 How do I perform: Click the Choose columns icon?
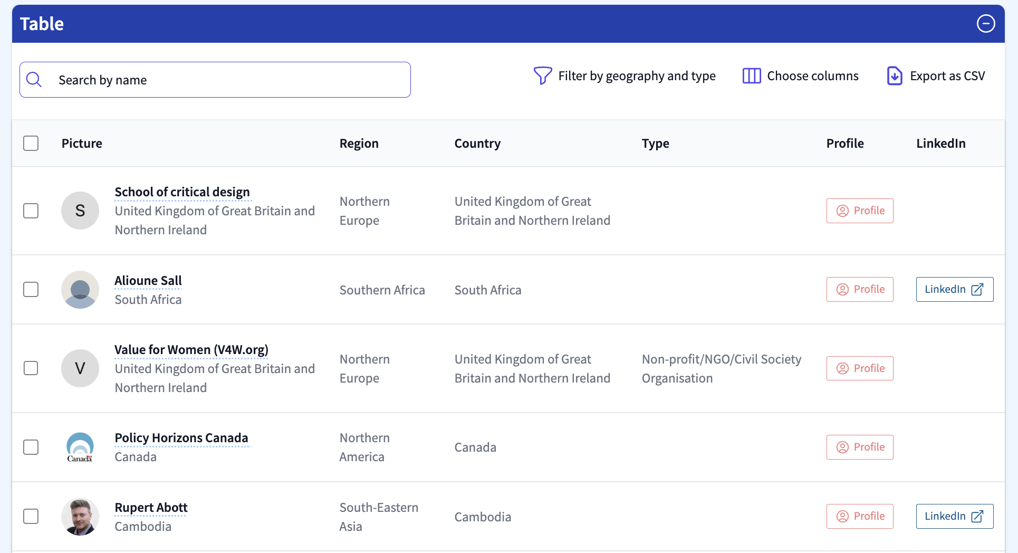(751, 76)
